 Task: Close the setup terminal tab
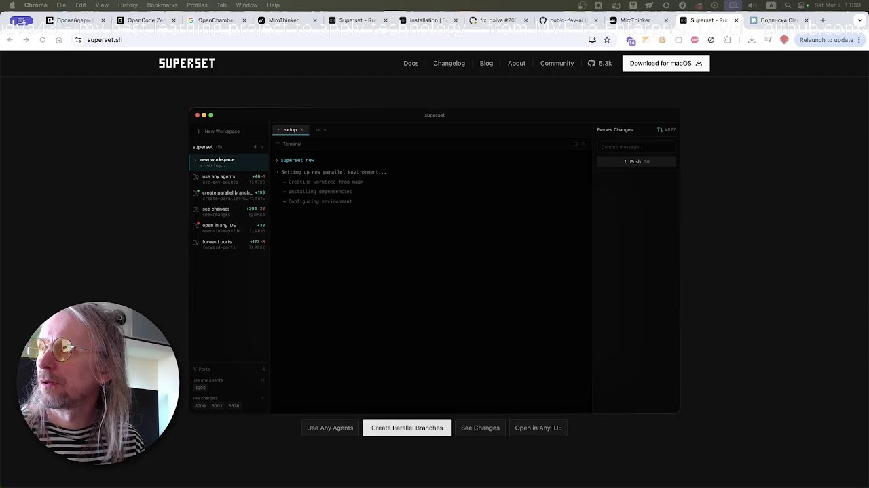point(302,130)
